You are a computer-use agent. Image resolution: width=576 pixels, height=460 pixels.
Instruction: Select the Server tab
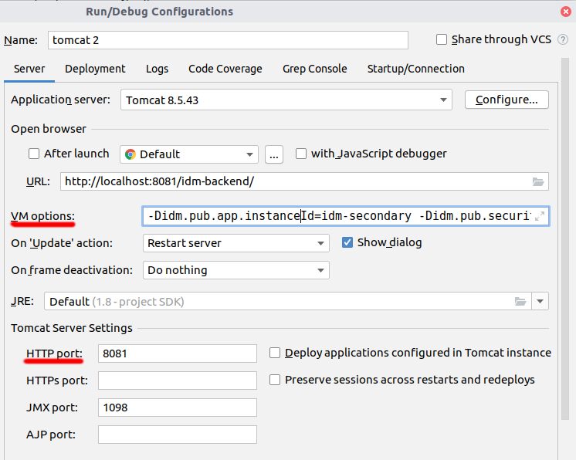pos(29,69)
